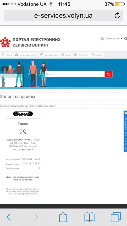The image size is (127, 226).
Task: Open Safari bookmarks book icon
Action: click(x=89, y=217)
